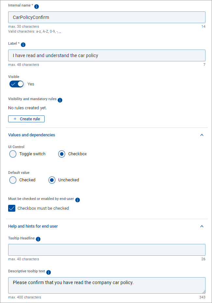The width and height of the screenshot is (212, 303).
Task: Click into the Internal name field
Action: [106, 17]
